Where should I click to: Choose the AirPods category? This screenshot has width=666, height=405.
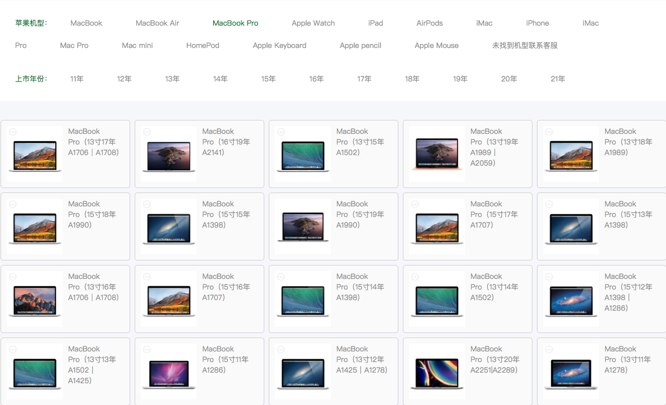430,23
